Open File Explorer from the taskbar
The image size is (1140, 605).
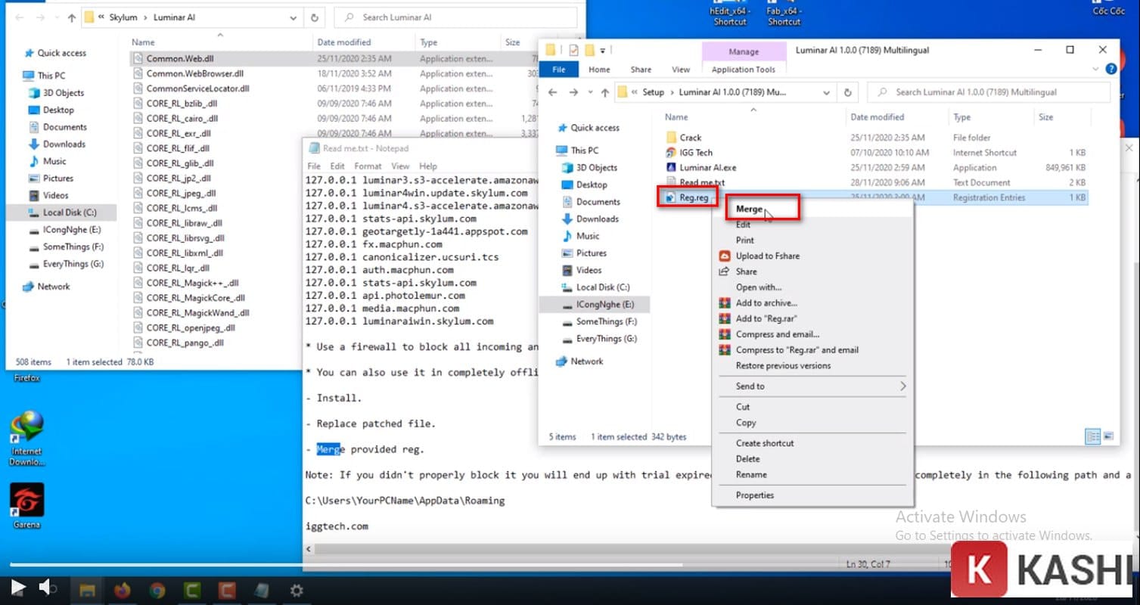point(87,590)
